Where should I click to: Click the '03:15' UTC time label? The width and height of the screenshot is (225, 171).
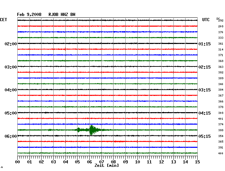205,90
